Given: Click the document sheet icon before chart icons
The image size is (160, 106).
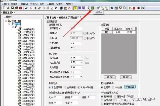Looking at the screenshot, I should click(x=124, y=8).
